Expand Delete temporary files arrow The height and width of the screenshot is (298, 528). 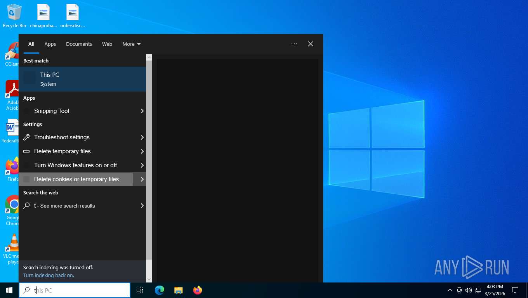(x=142, y=151)
